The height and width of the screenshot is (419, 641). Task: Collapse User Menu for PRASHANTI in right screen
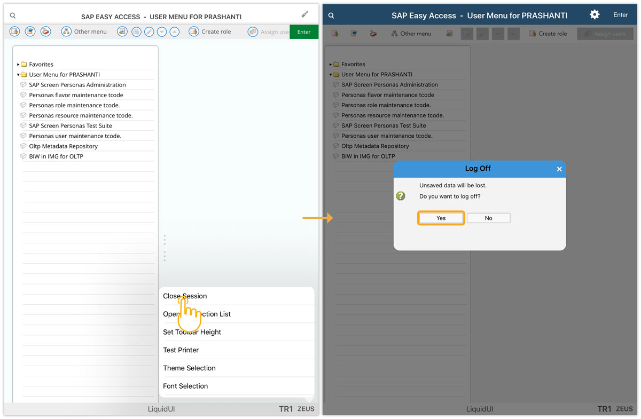331,75
